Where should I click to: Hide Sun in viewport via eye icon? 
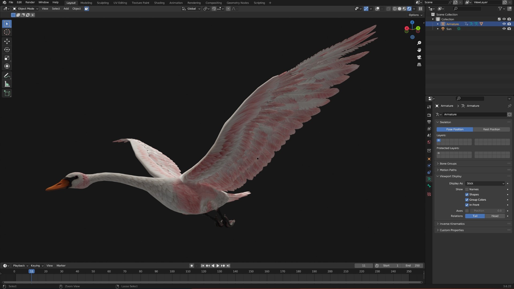pos(504,29)
